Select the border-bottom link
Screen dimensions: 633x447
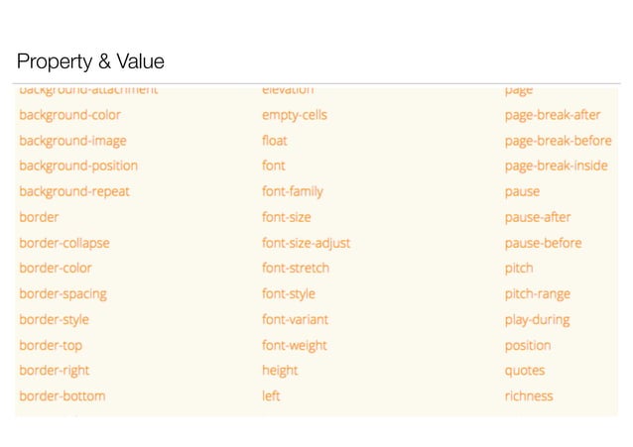pos(63,396)
